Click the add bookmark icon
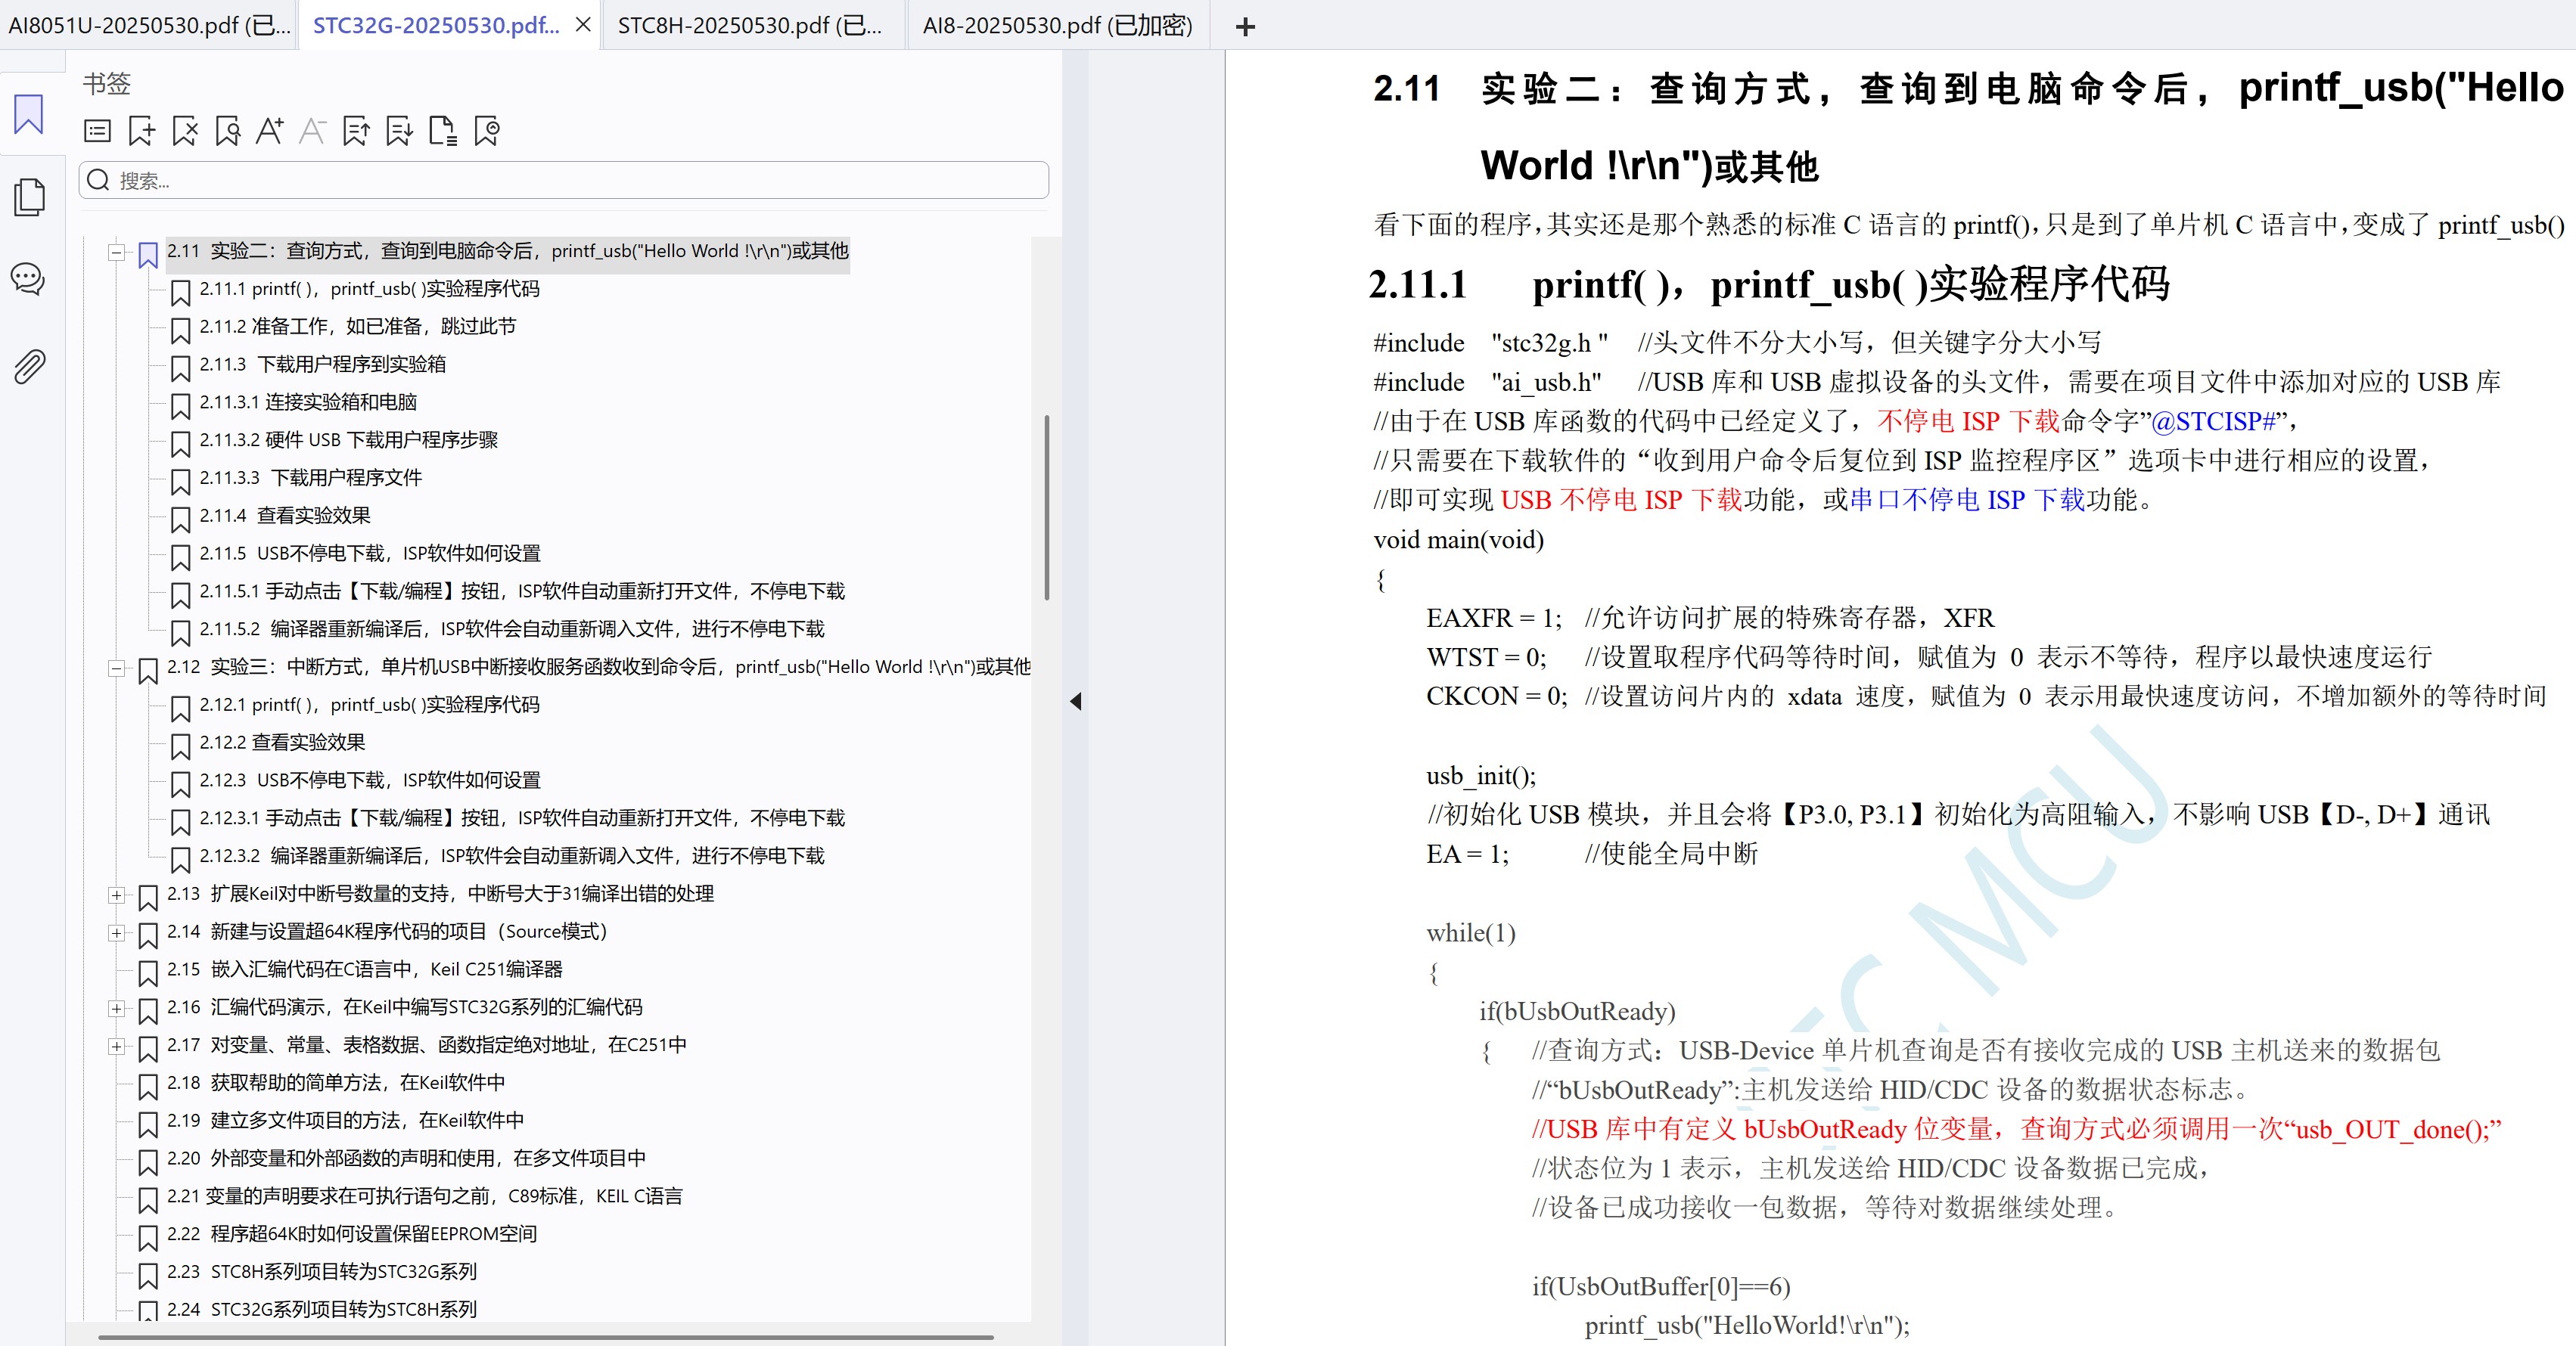The width and height of the screenshot is (2576, 1346). pyautogui.click(x=141, y=131)
